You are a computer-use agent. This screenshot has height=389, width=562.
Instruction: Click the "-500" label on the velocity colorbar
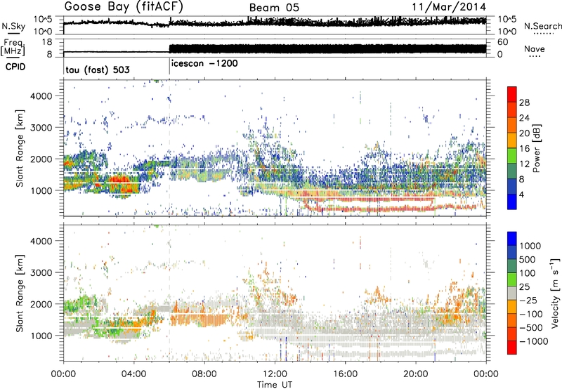530,328
